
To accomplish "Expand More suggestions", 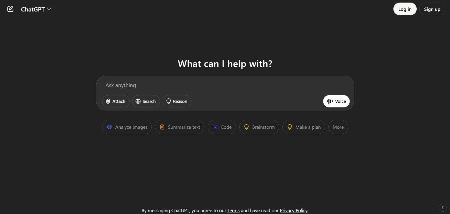I will click(x=338, y=127).
